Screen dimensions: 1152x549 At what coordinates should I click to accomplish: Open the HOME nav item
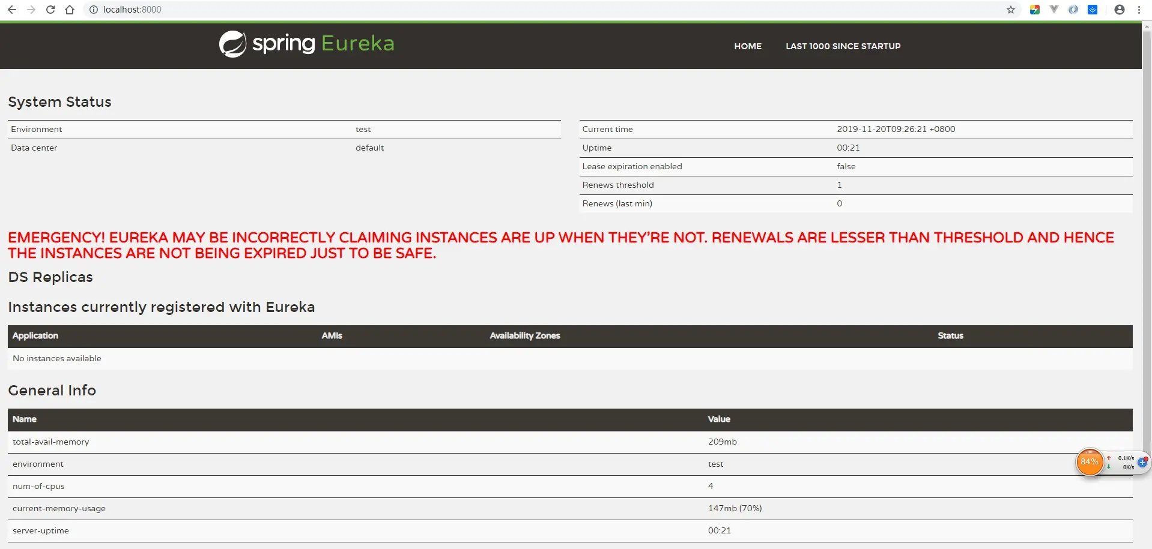click(x=748, y=46)
